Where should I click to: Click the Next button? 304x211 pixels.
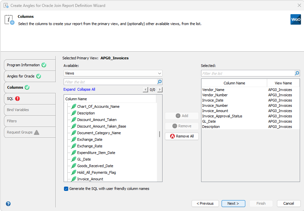pyautogui.click(x=233, y=203)
